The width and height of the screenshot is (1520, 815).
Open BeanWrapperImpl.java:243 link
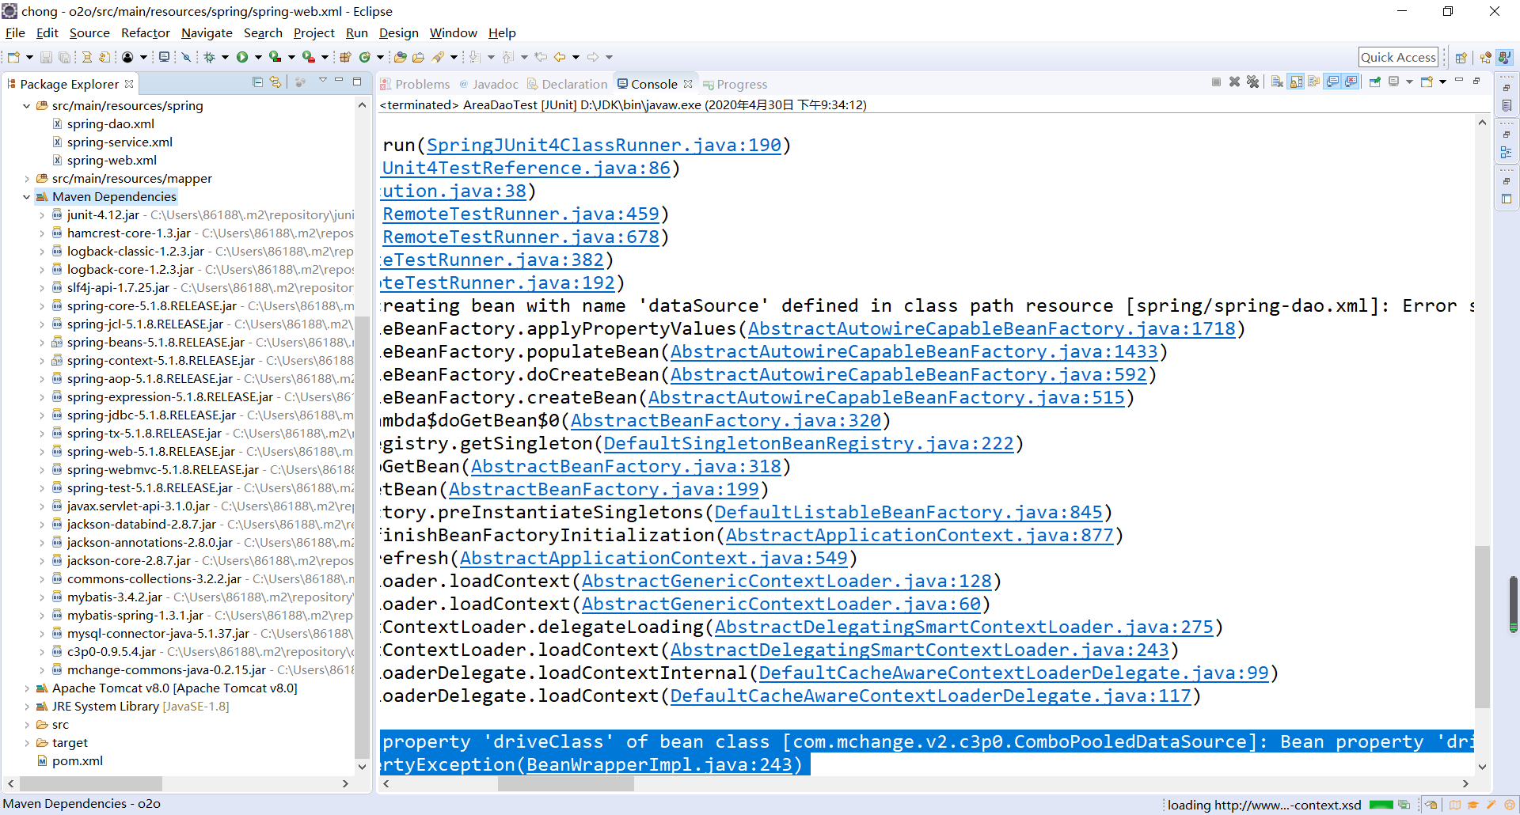659,764
